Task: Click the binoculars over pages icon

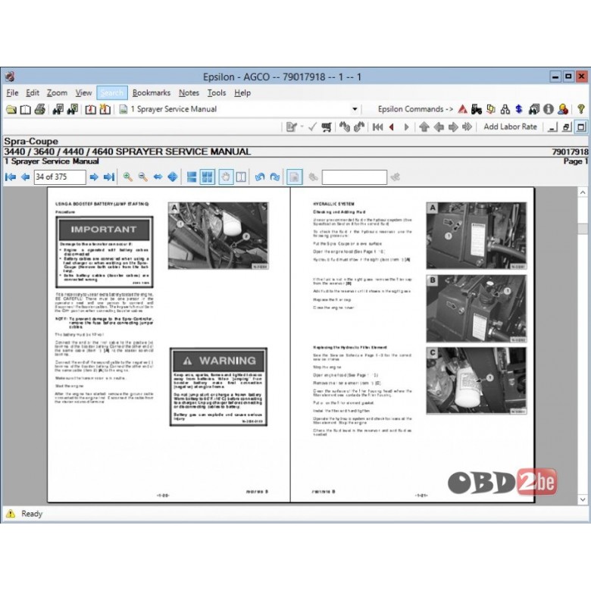Action: [534, 109]
